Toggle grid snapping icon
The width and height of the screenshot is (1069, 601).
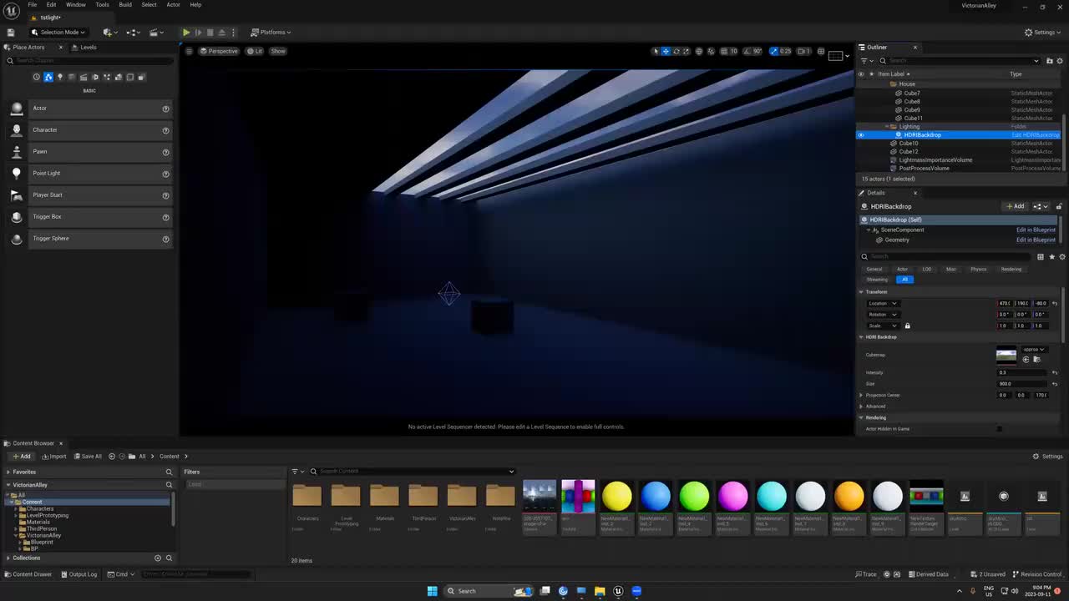point(724,51)
